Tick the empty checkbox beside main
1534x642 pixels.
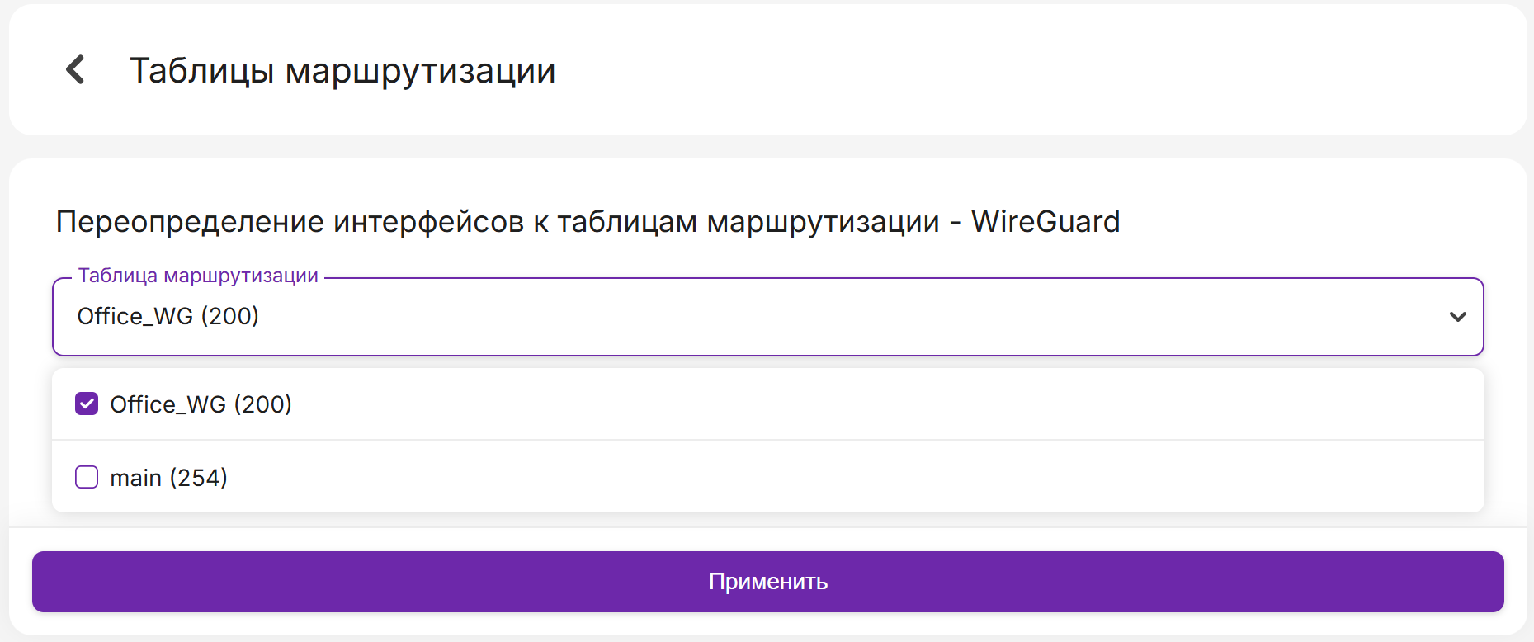[x=87, y=477]
